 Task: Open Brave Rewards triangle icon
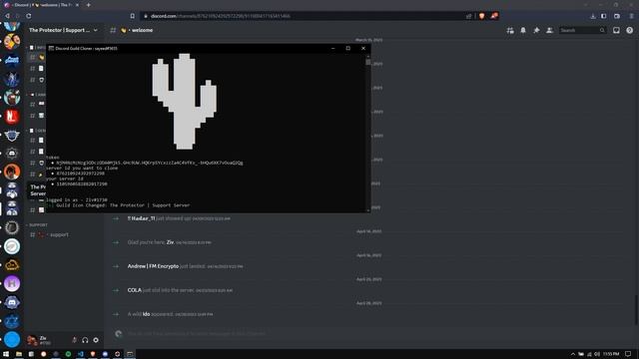coord(494,16)
